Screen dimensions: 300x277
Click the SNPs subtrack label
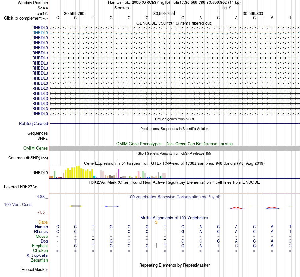click(43, 138)
